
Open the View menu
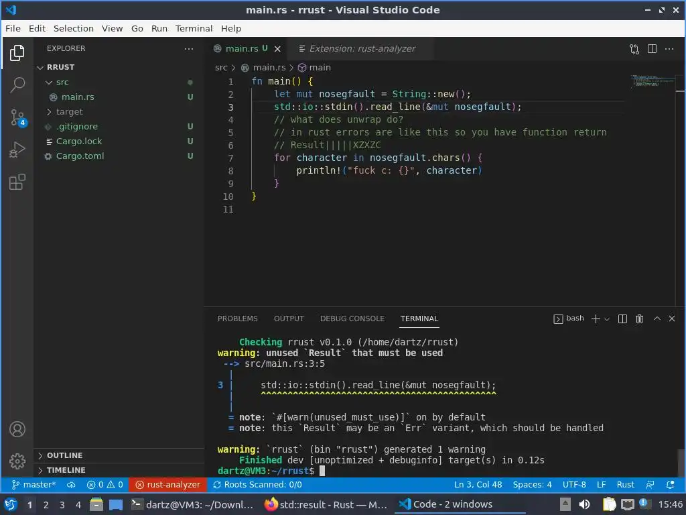click(x=112, y=28)
